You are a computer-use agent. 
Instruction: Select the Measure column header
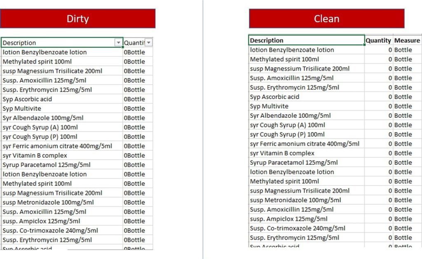tap(407, 40)
